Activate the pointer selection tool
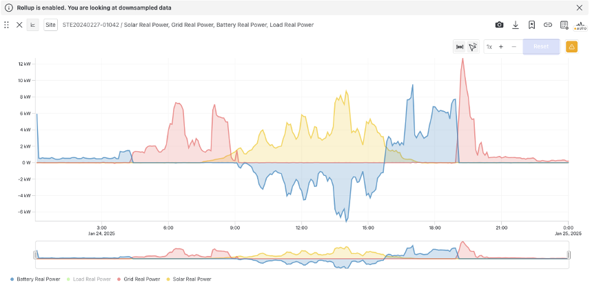590x287 pixels. click(473, 47)
